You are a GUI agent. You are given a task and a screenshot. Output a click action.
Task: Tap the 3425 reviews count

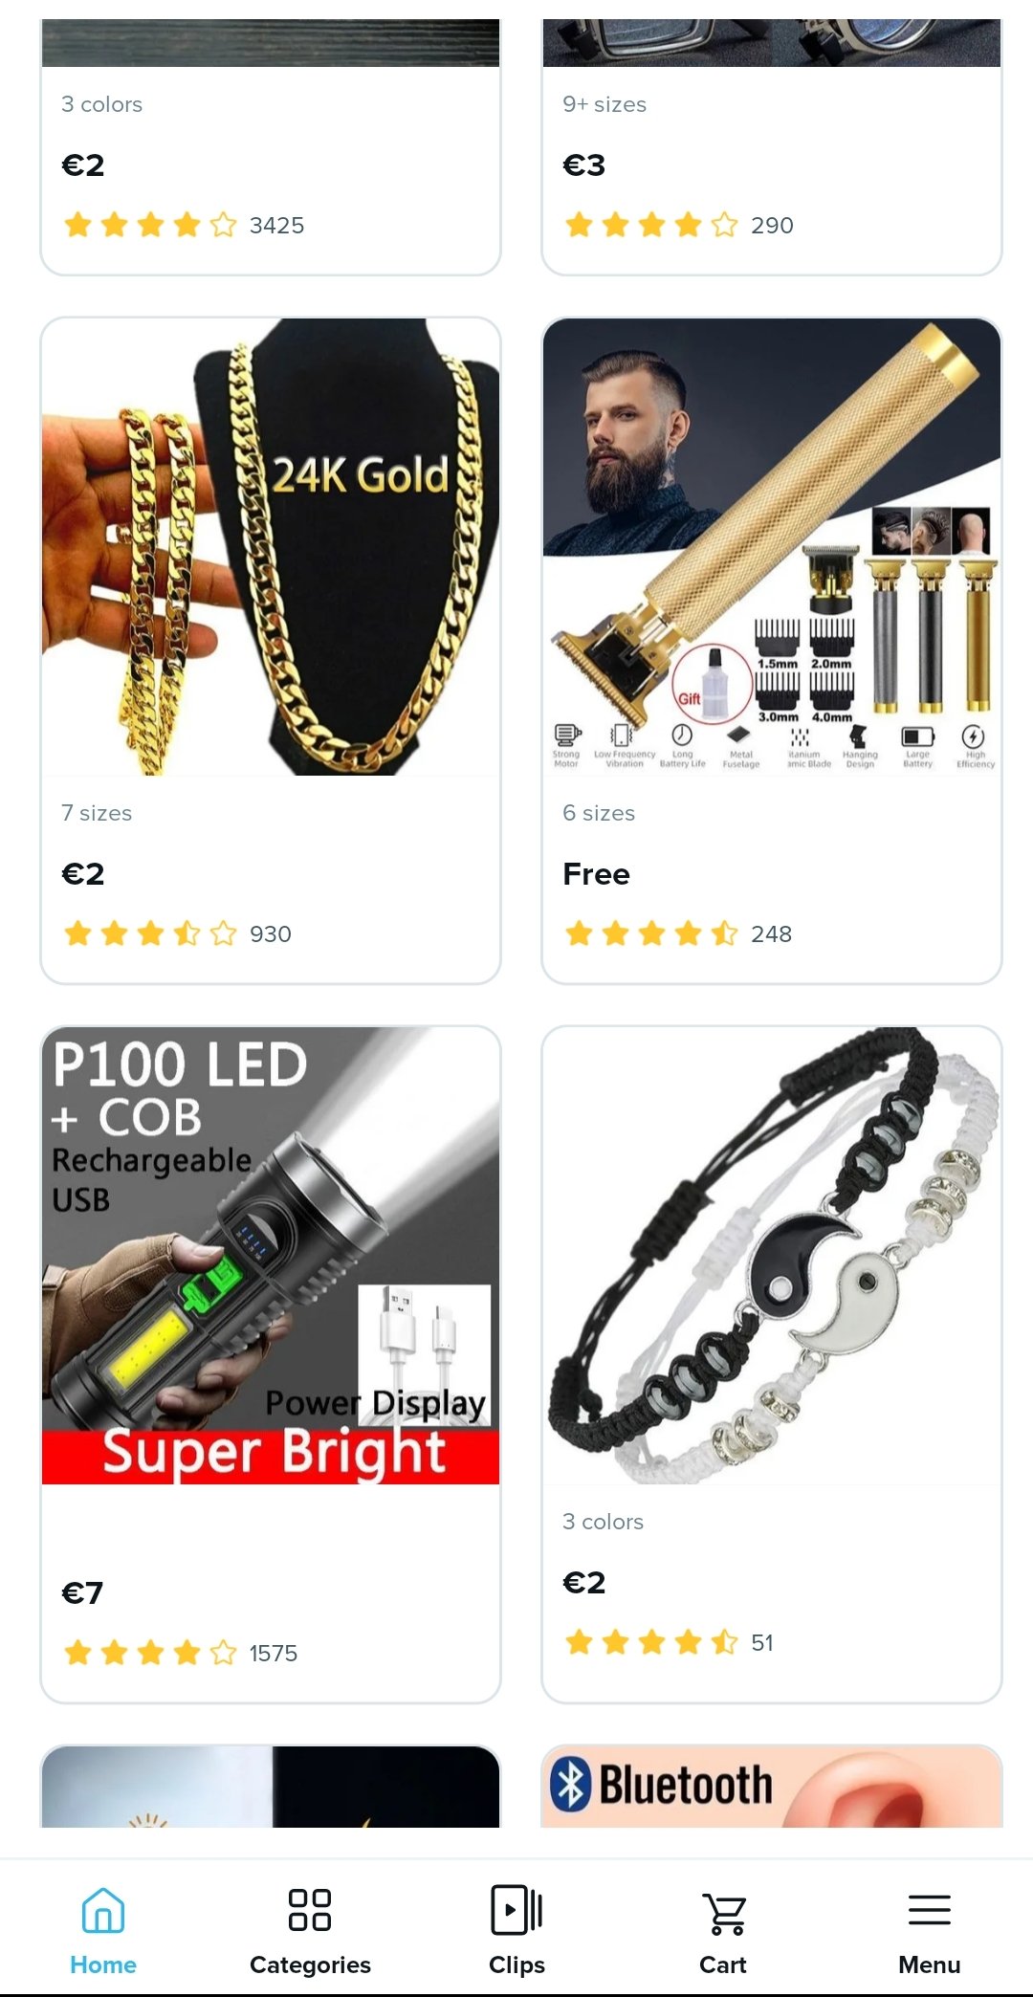tap(277, 226)
